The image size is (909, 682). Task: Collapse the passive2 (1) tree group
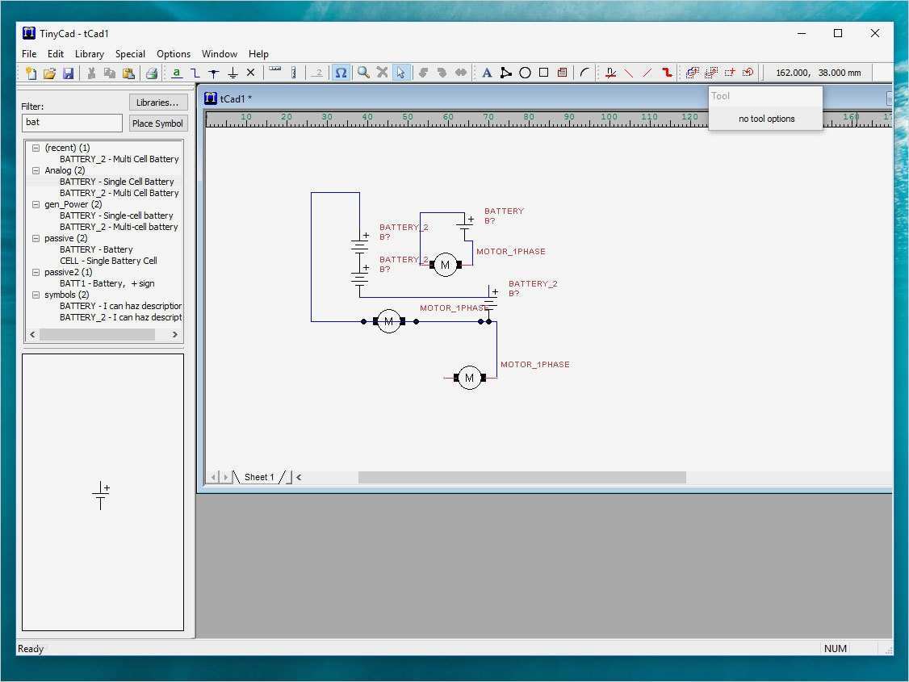36,272
